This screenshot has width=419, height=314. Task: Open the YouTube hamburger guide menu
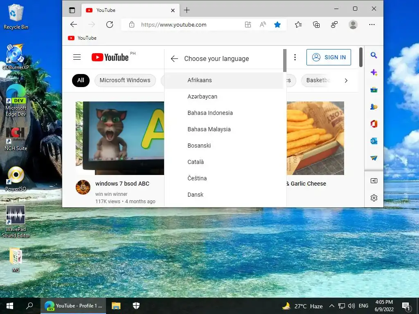[77, 57]
